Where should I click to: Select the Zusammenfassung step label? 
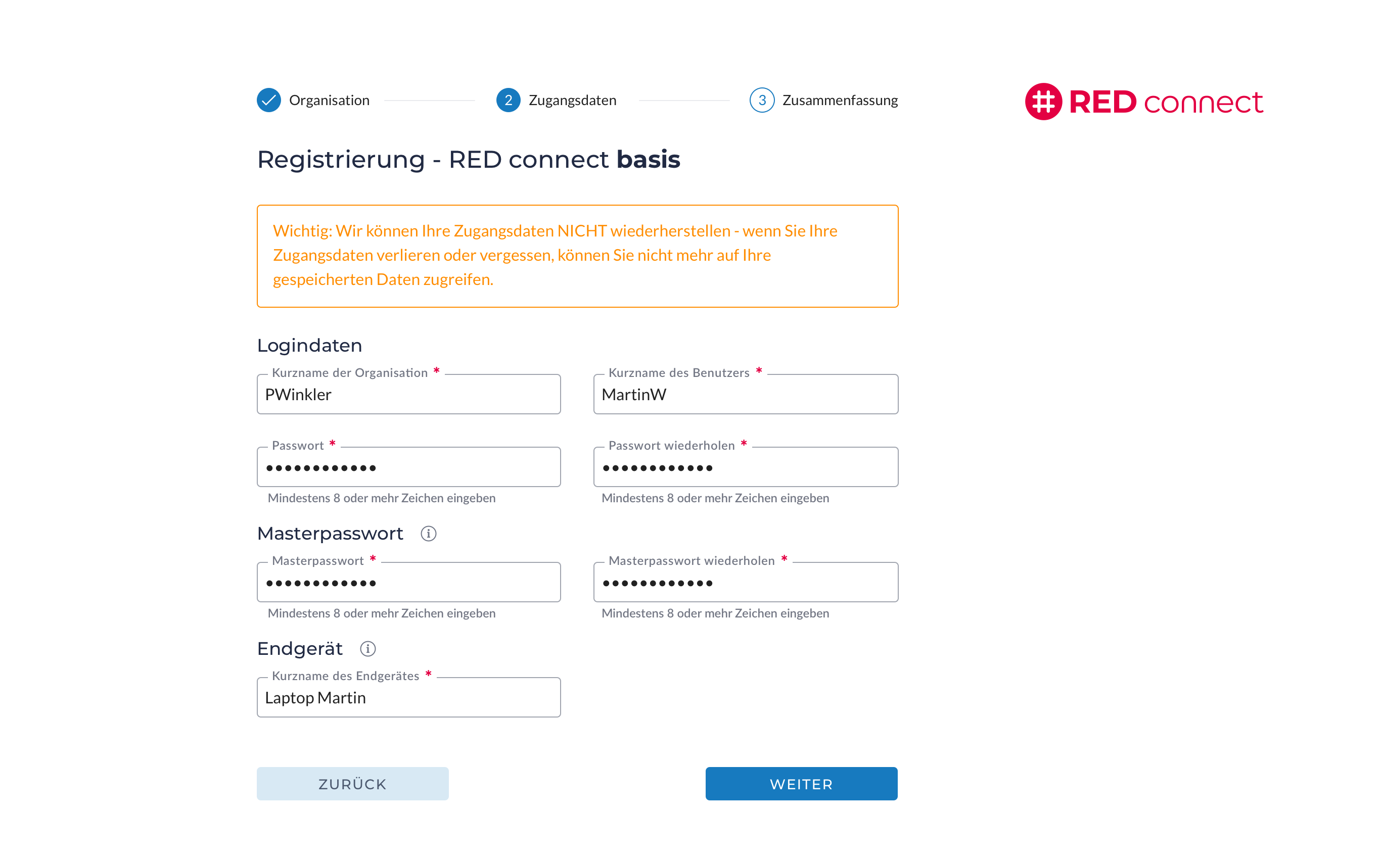[x=840, y=100]
